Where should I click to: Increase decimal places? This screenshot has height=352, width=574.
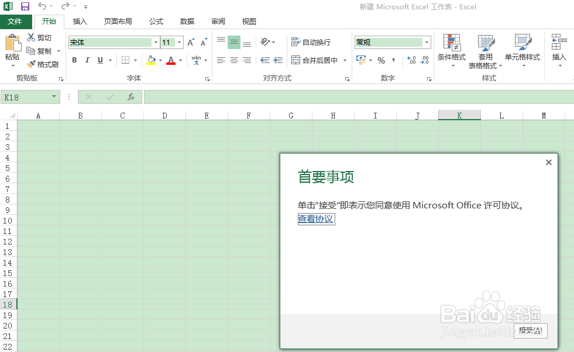click(x=411, y=60)
